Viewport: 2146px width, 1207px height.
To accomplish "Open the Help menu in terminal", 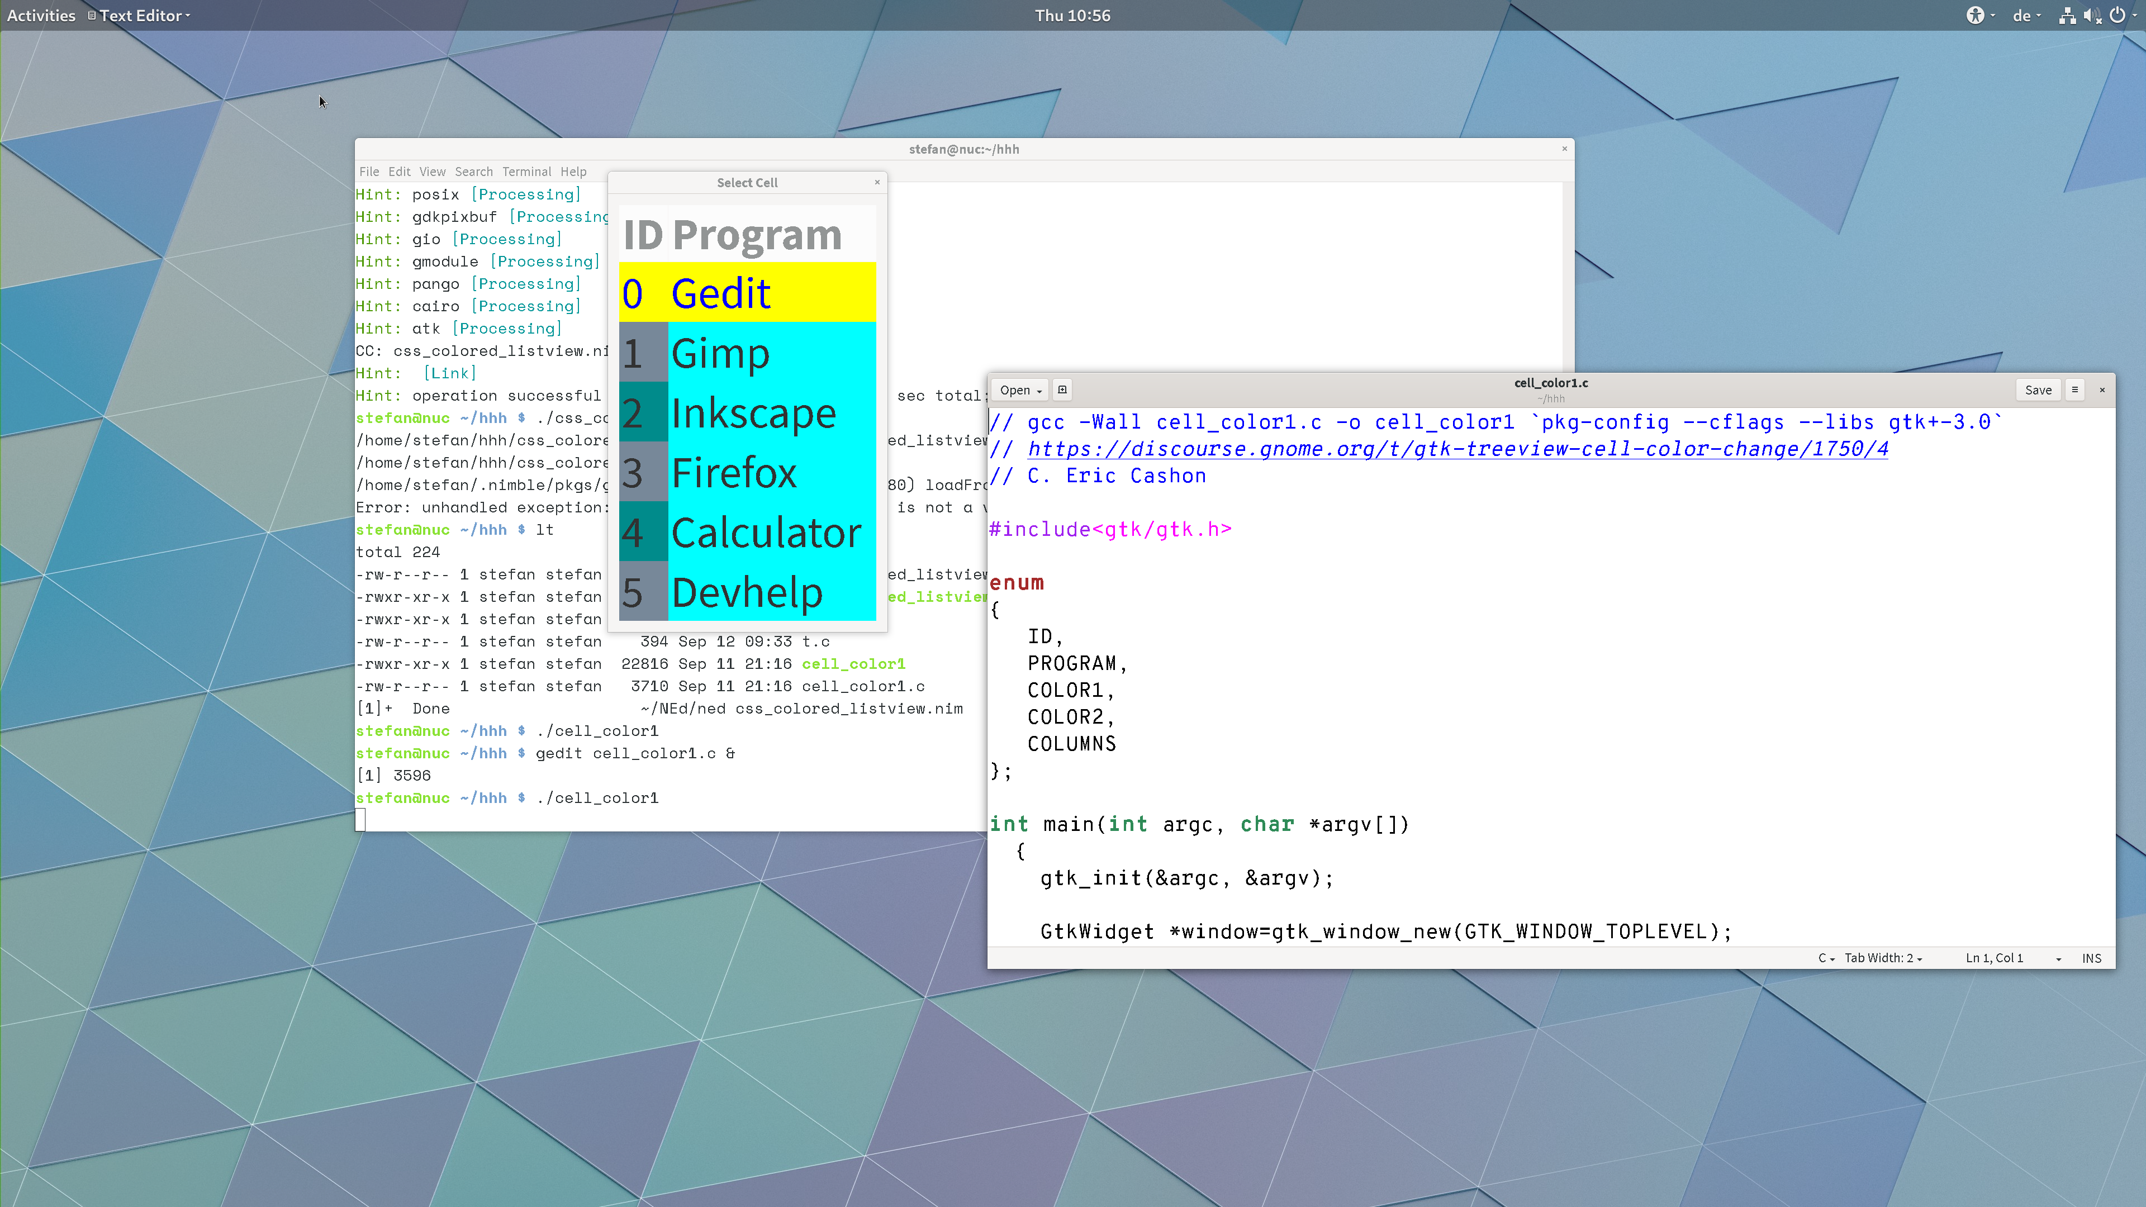I will pyautogui.click(x=573, y=172).
